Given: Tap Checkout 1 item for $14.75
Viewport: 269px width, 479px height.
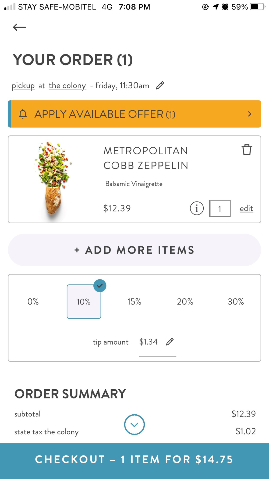Looking at the screenshot, I should tap(134, 460).
